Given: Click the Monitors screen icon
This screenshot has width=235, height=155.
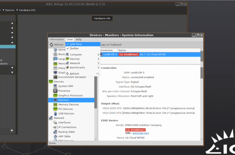Looking at the screenshot, I should [x=55, y=100].
